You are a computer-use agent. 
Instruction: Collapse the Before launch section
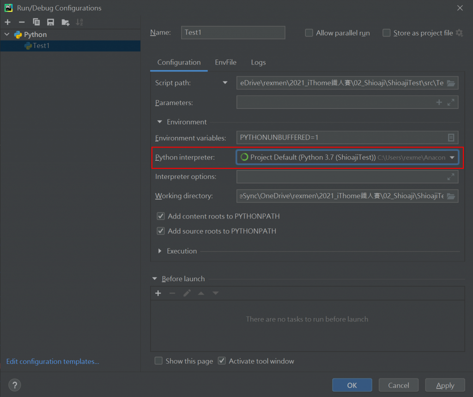point(154,279)
